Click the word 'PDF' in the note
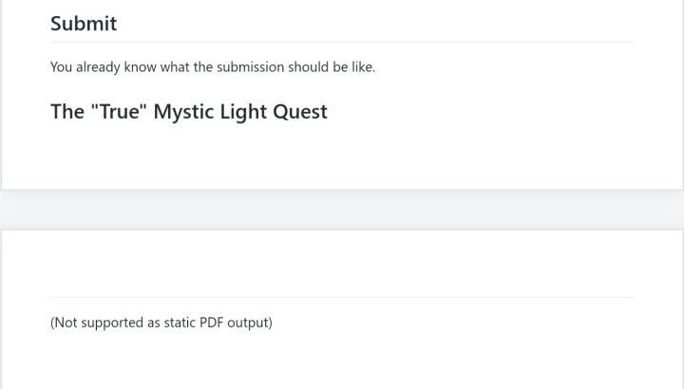 point(211,323)
